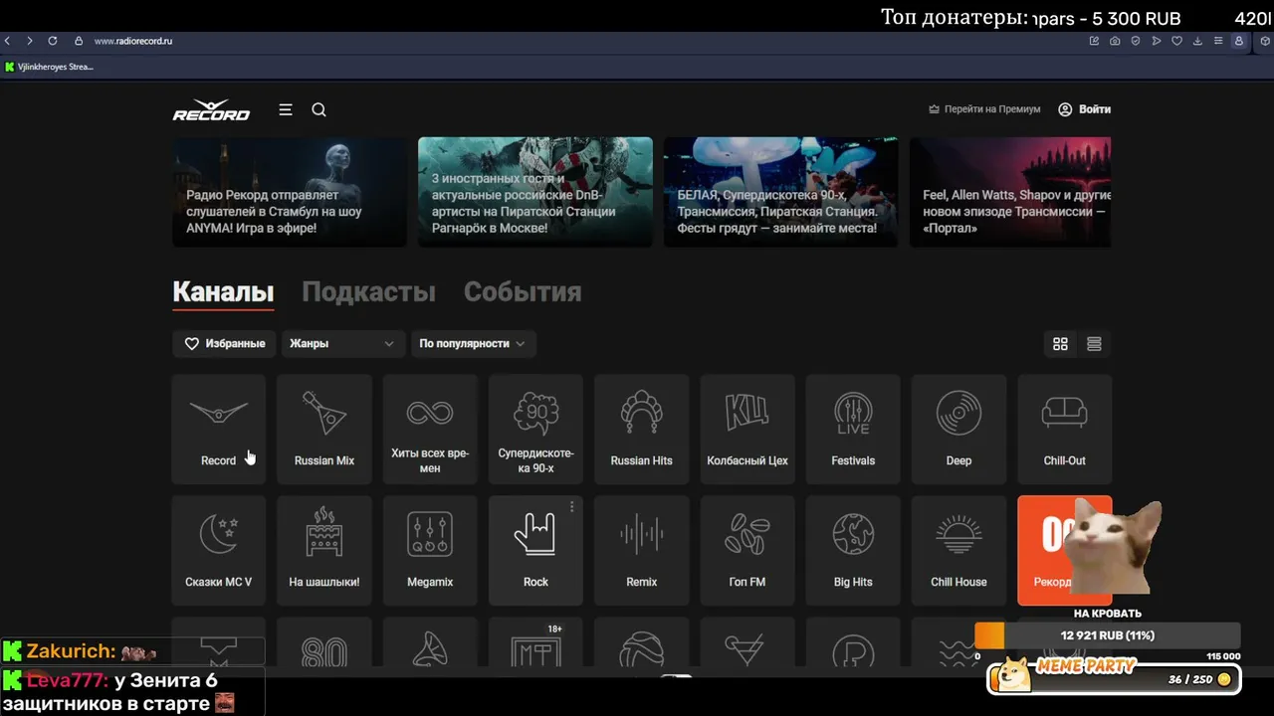Open the Big Hits channel
This screenshot has width=1274, height=716.
pyautogui.click(x=853, y=550)
